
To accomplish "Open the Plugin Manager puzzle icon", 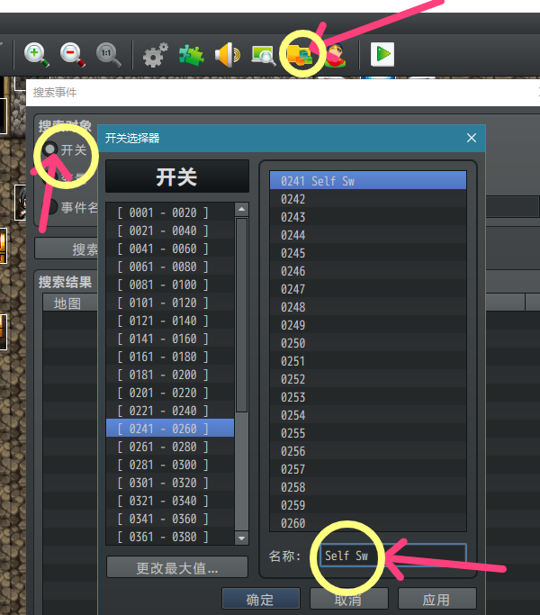I will [192, 55].
